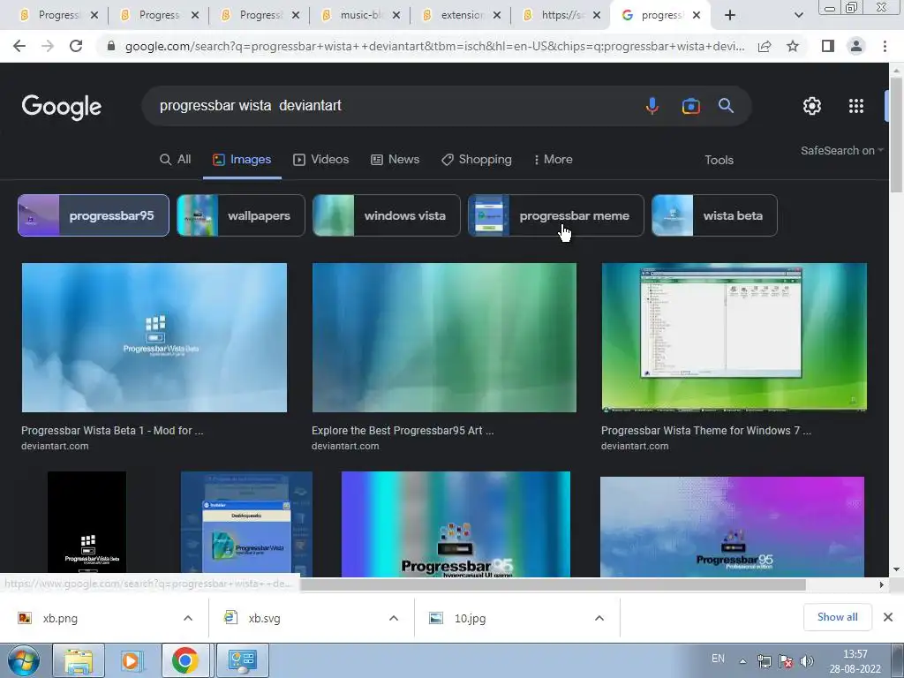Open the Chrome side panel icon

coord(828,46)
